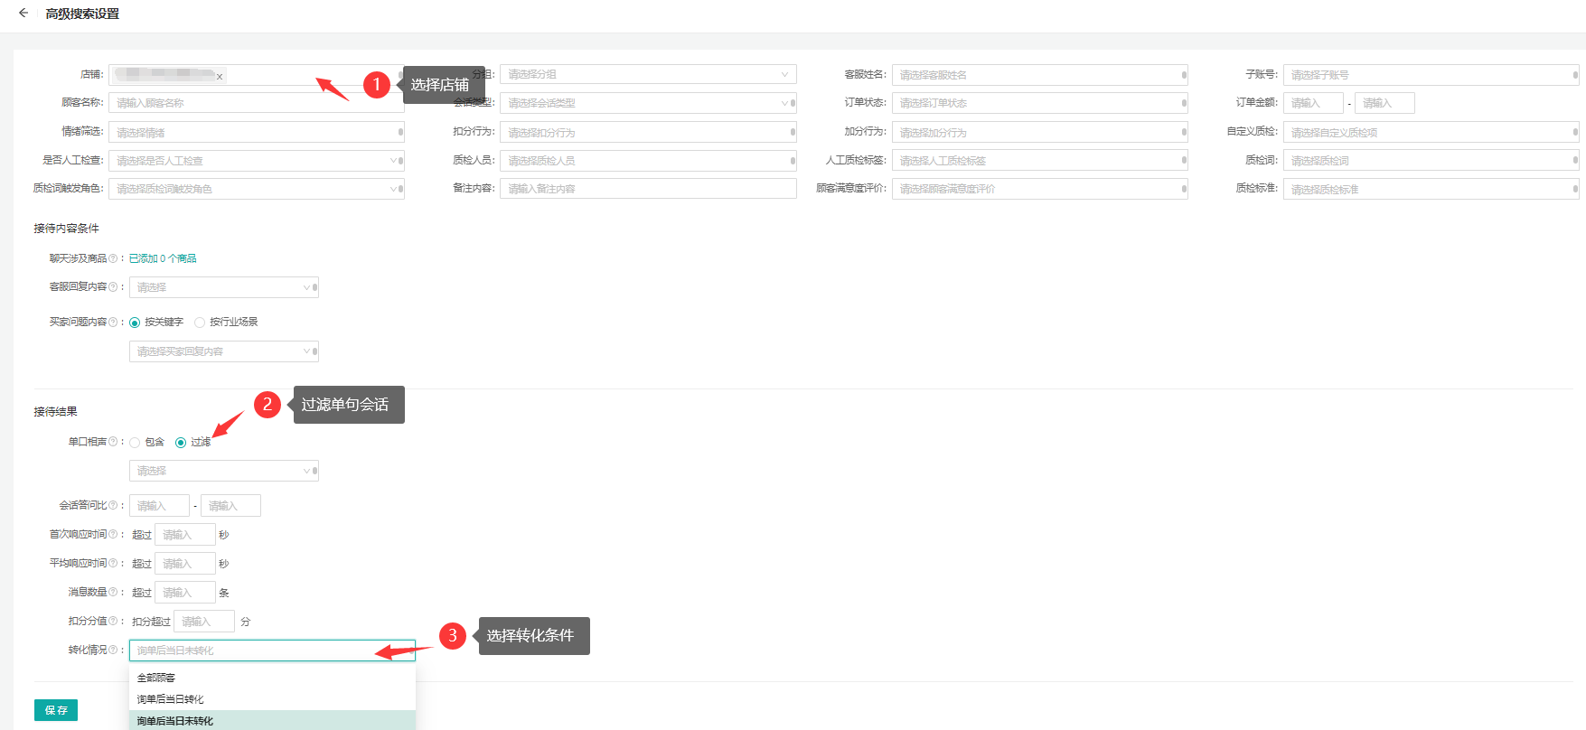Click the 店铺 selection field

point(257,75)
